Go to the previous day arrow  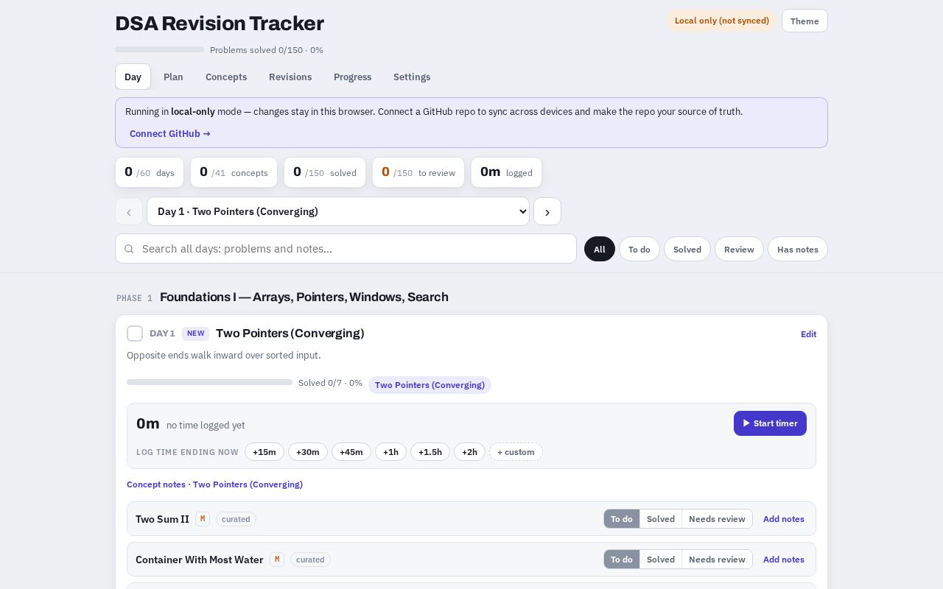click(129, 211)
